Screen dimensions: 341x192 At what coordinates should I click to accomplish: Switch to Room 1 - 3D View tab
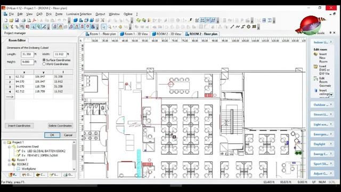[x=134, y=34]
